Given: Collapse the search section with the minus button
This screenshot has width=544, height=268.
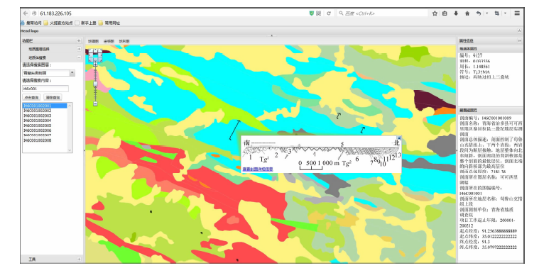Looking at the screenshot, I should (x=79, y=58).
